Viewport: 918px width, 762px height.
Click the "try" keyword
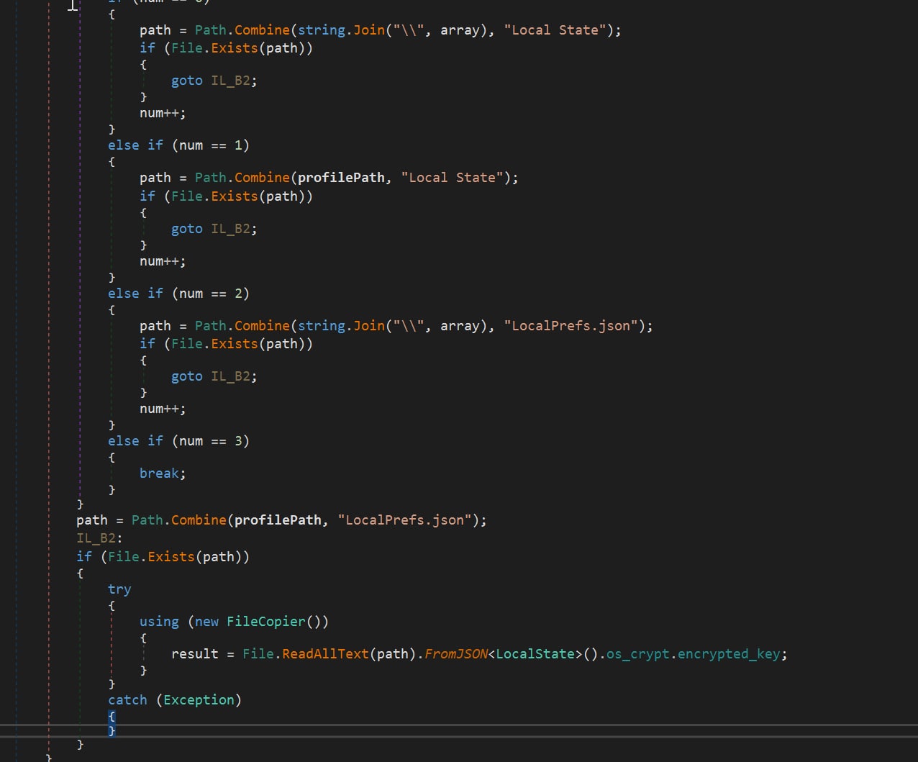pos(119,589)
